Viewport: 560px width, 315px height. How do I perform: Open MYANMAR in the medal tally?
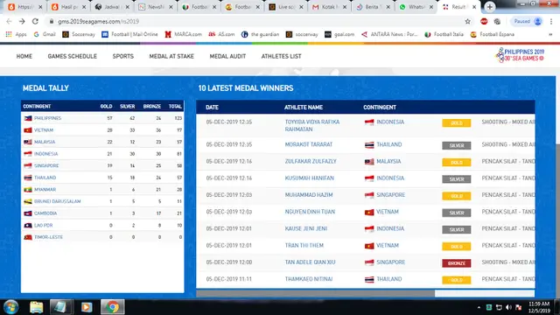(x=45, y=189)
